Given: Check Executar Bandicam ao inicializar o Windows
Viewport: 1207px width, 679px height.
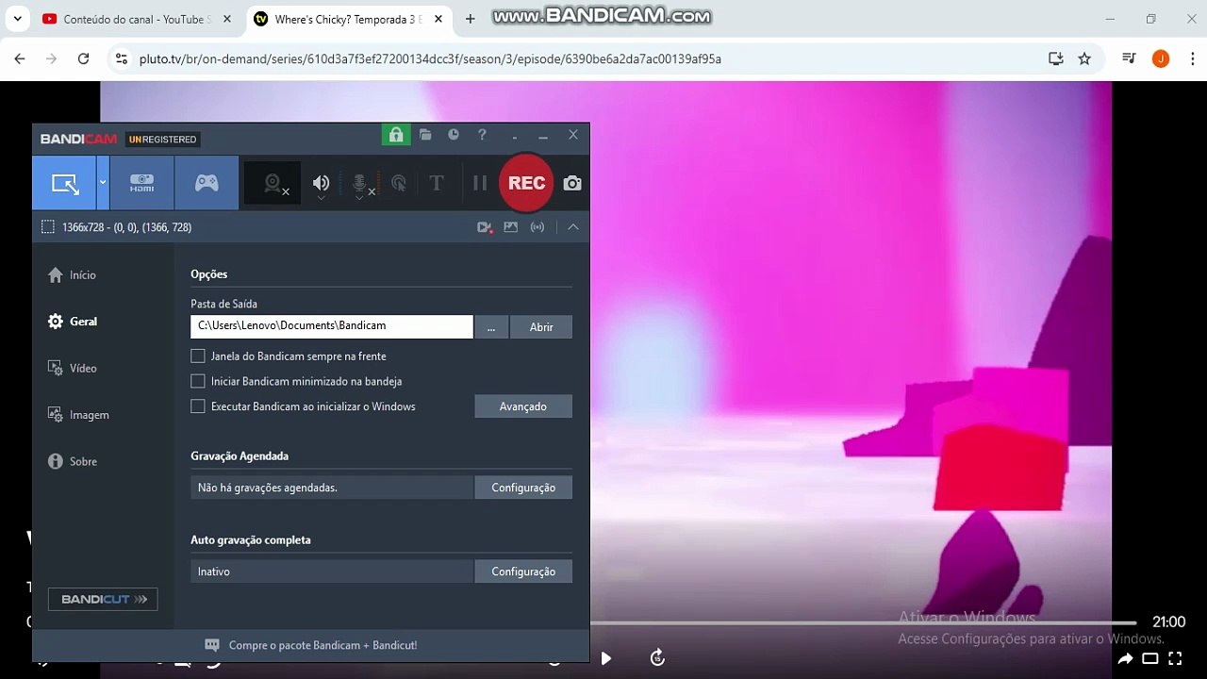Looking at the screenshot, I should pos(198,406).
